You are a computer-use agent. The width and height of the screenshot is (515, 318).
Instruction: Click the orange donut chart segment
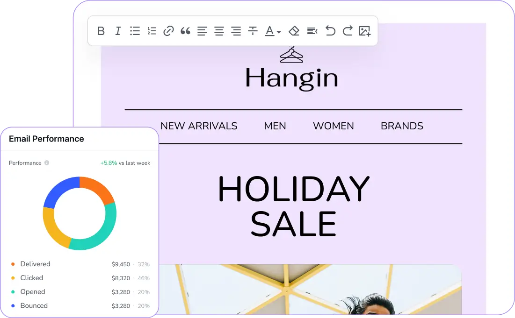pos(98,188)
